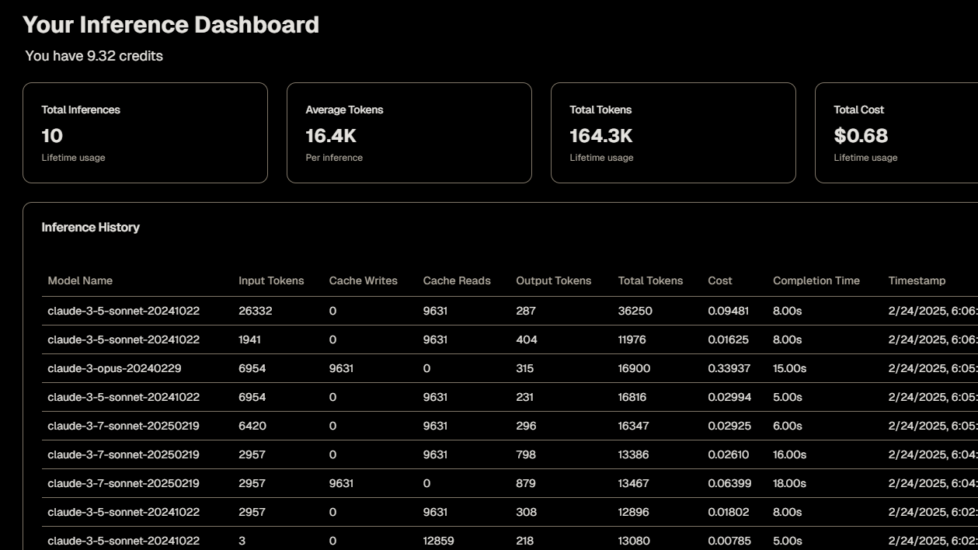Select the completion time 6.00s

(788, 426)
